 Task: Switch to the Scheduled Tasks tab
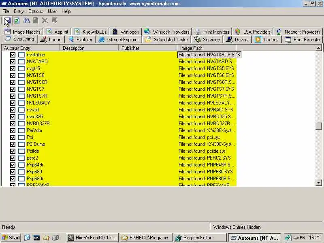click(166, 39)
